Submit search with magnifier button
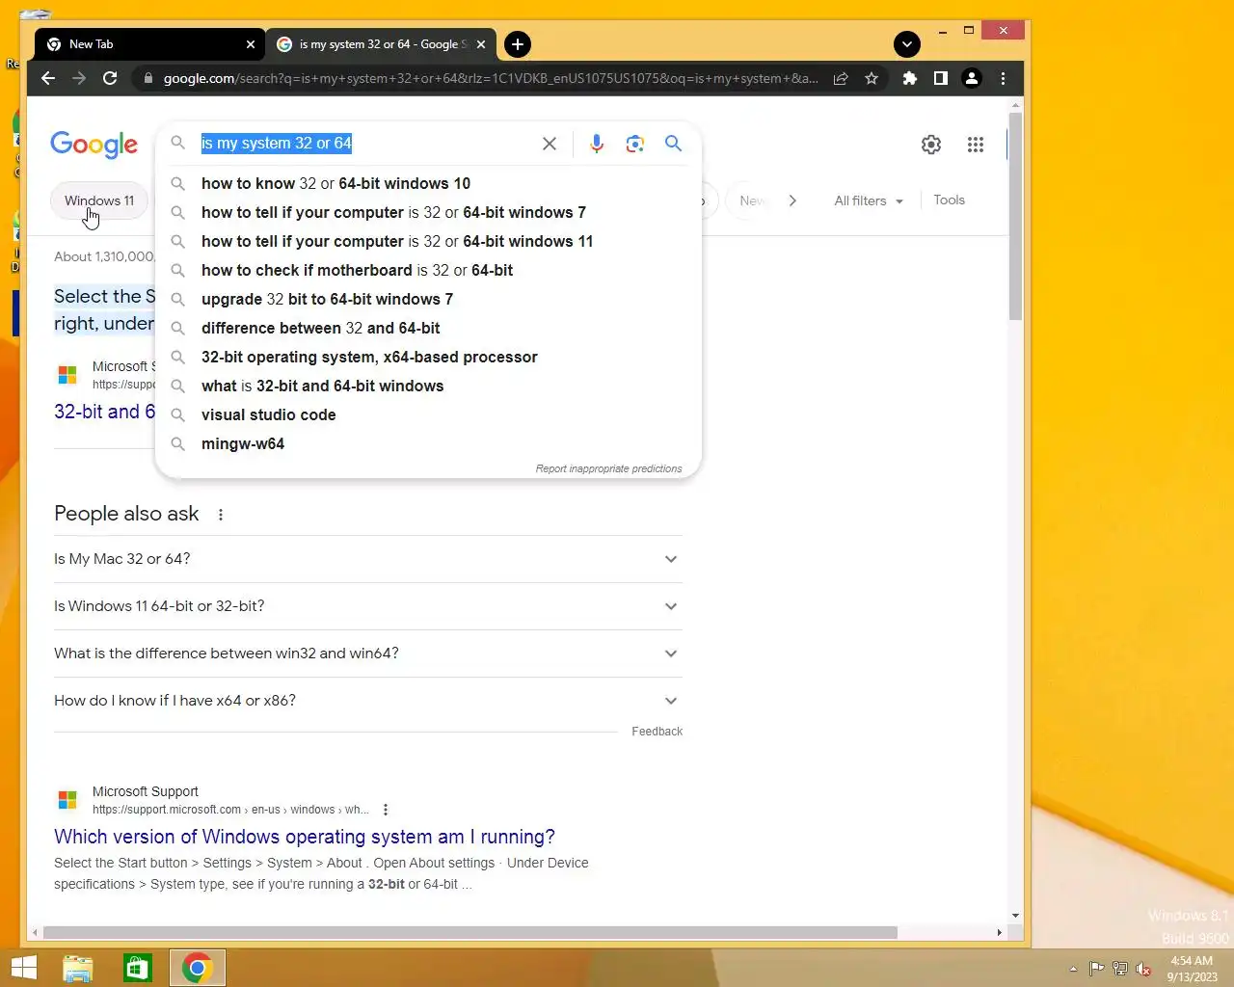 673,144
